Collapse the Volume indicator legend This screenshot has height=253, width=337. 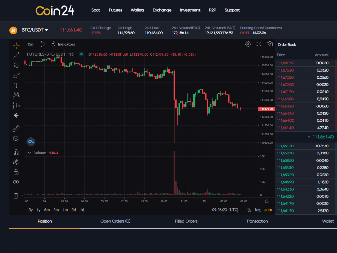tap(29, 153)
